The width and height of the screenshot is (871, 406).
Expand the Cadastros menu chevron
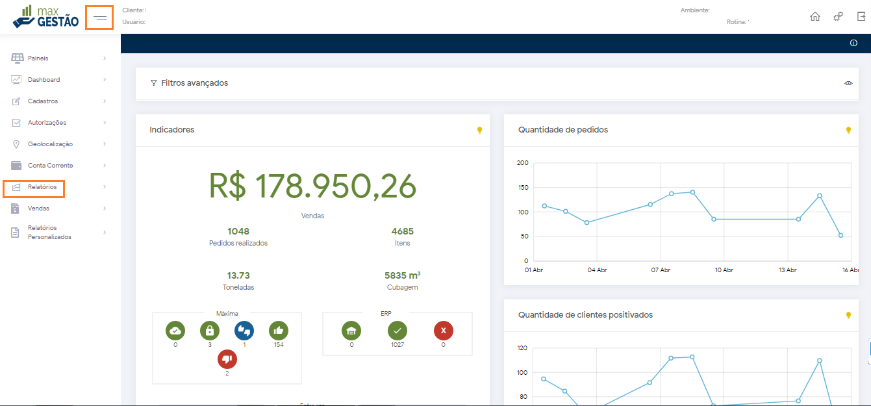point(105,101)
